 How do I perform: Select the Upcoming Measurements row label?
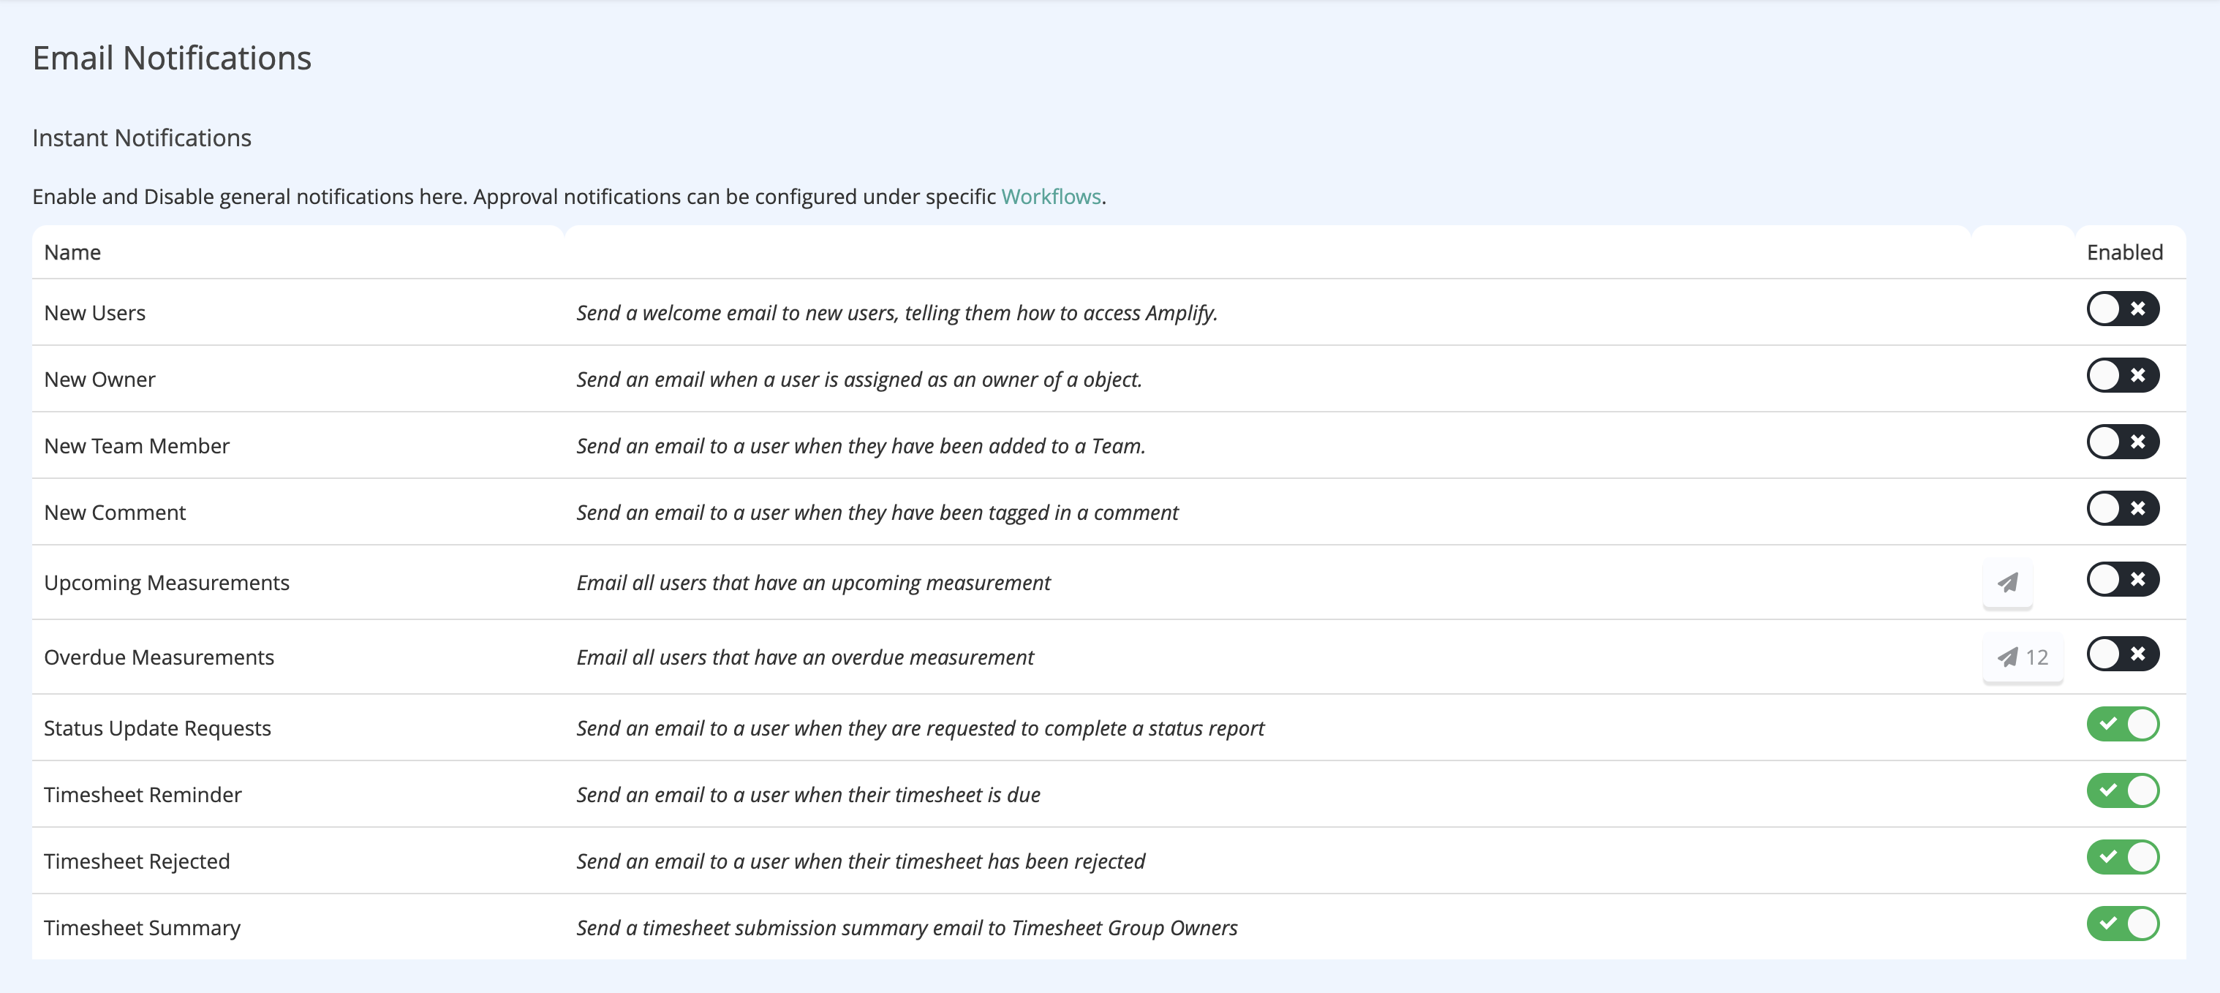(x=166, y=583)
